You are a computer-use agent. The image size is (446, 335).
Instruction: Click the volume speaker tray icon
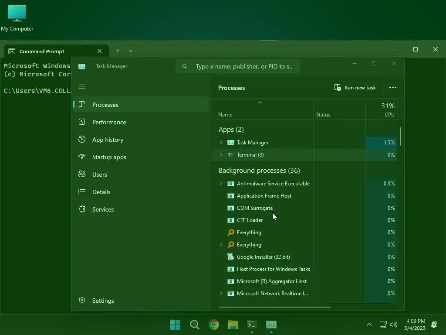click(394, 325)
